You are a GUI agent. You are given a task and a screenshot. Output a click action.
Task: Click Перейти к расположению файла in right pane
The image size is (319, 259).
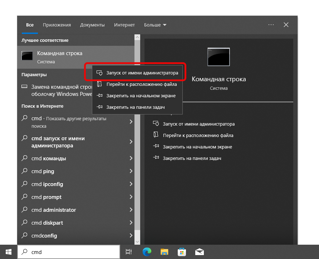tap(198, 136)
